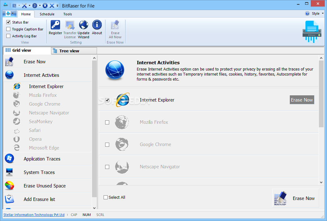
Task: Expand the dropdown arrow beside the help icon
Action: 40,6
